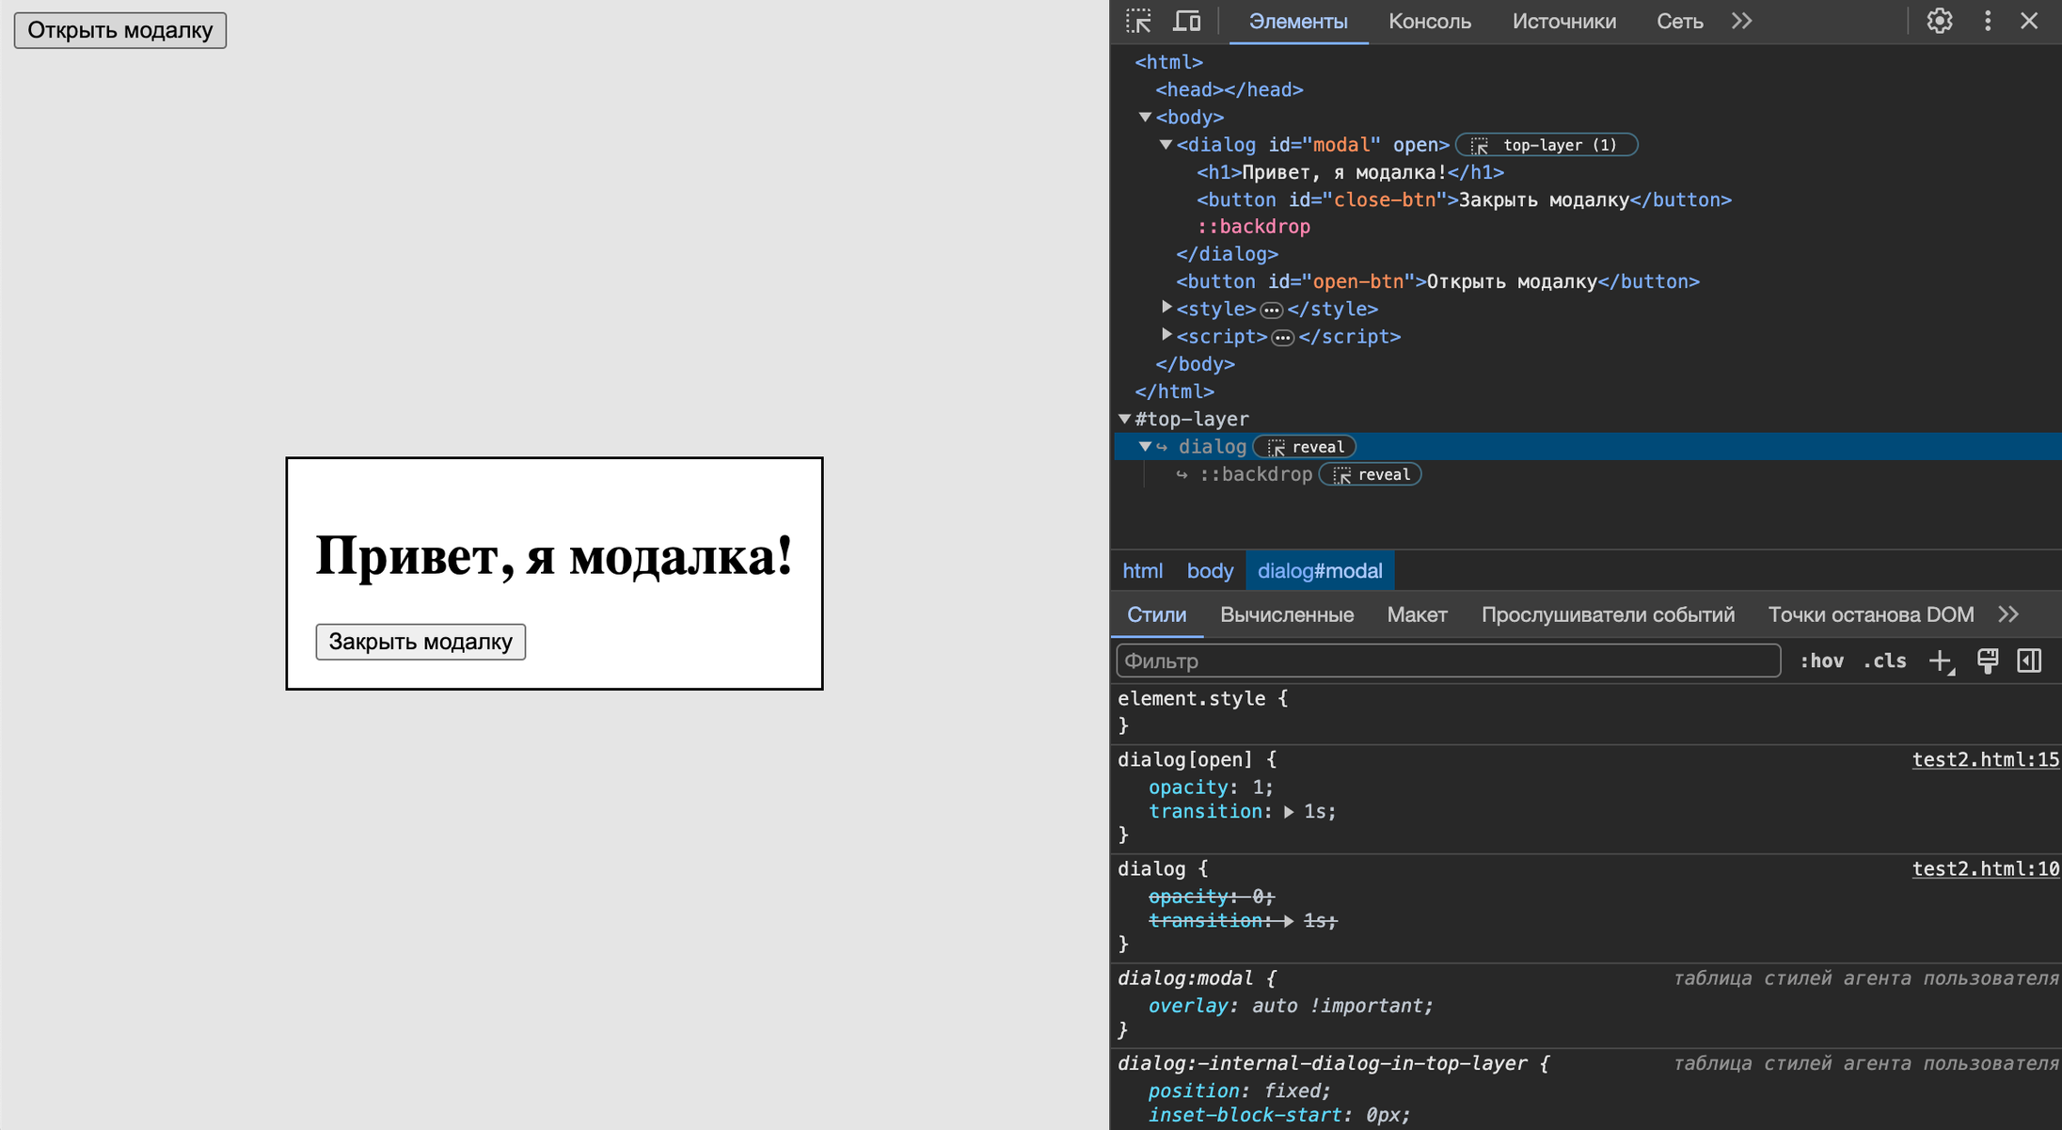Click the top-layer (1) badge on dialog
Screen dimensions: 2062x1130
click(1546, 145)
